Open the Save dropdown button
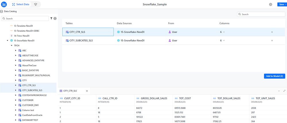The width and height of the screenshot is (287, 123). (x=282, y=5)
